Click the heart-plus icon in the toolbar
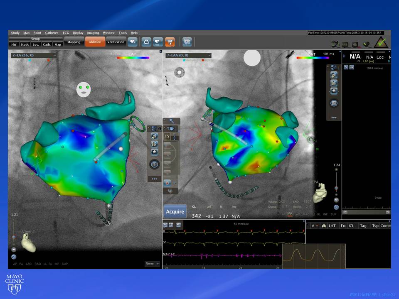Image resolution: width=399 pixels, height=299 pixels. coord(133,42)
